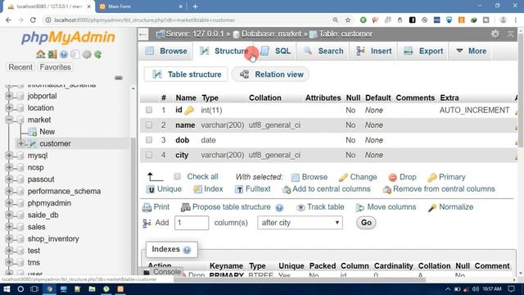Switch to Search tab

point(323,51)
